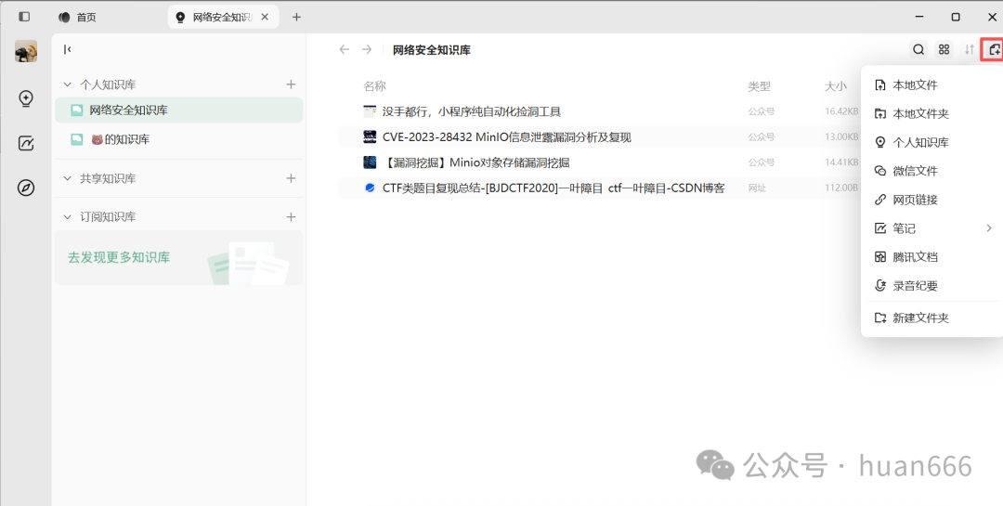
Task: Select 新建文件夹 menu option
Action: click(x=920, y=318)
